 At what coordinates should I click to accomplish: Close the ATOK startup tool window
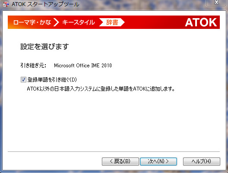tap(216, 3)
